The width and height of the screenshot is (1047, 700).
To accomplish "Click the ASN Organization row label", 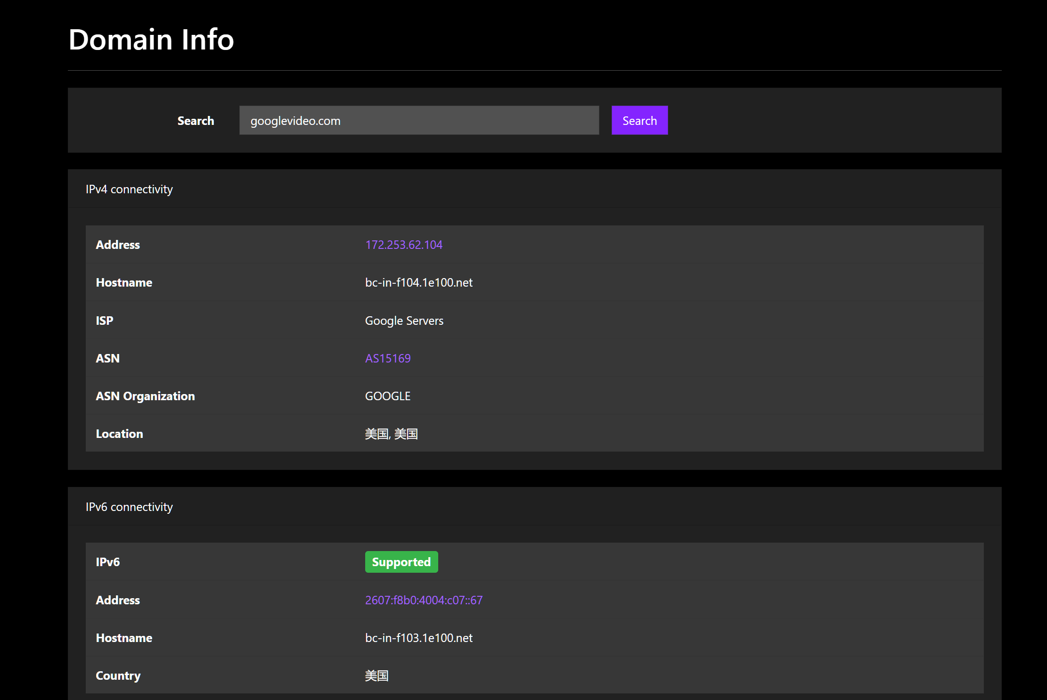I will 145,396.
